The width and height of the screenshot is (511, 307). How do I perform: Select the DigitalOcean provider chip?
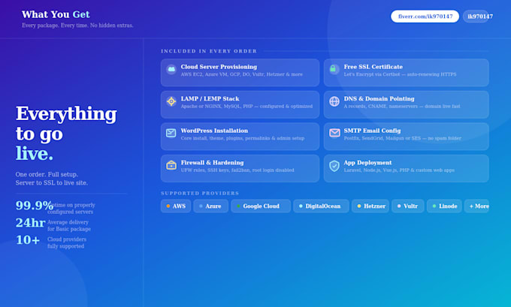click(321, 206)
